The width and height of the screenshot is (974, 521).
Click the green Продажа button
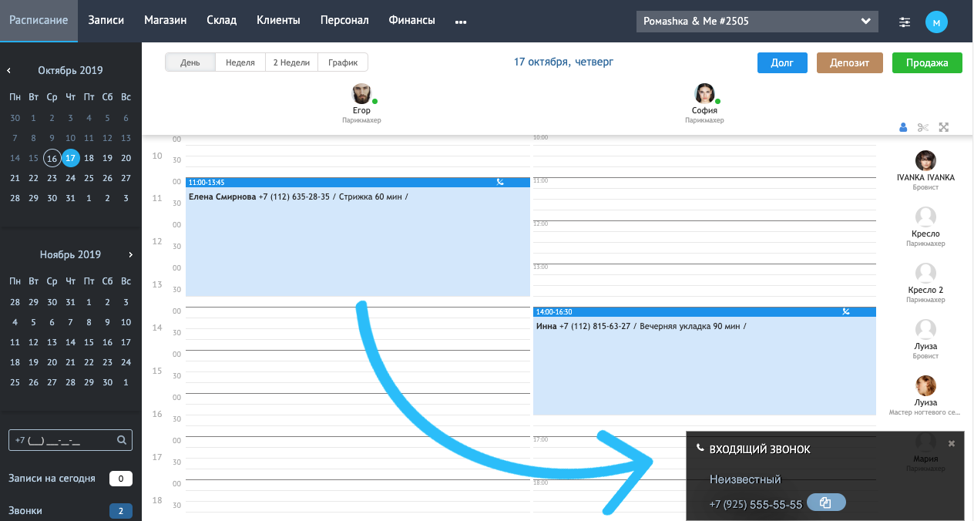(x=927, y=63)
